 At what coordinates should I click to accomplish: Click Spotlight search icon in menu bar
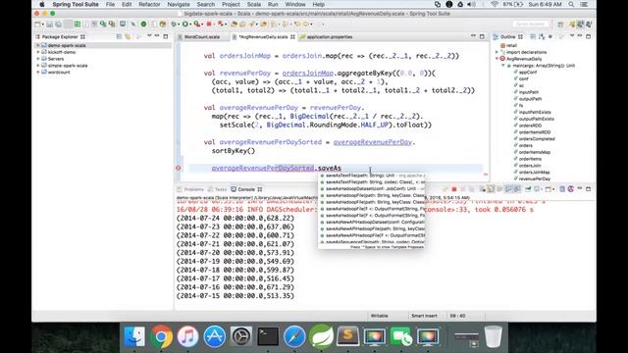[x=571, y=4]
